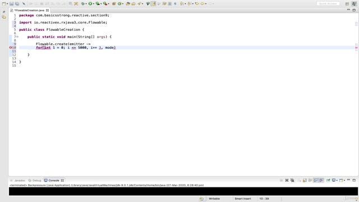Image resolution: width=359 pixels, height=202 pixels.
Task: Click the error marker on line 10
Action: (11, 48)
